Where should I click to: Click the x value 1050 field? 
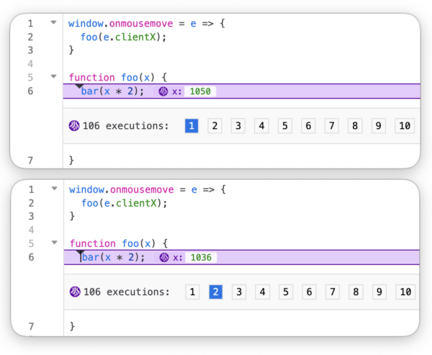click(x=201, y=91)
